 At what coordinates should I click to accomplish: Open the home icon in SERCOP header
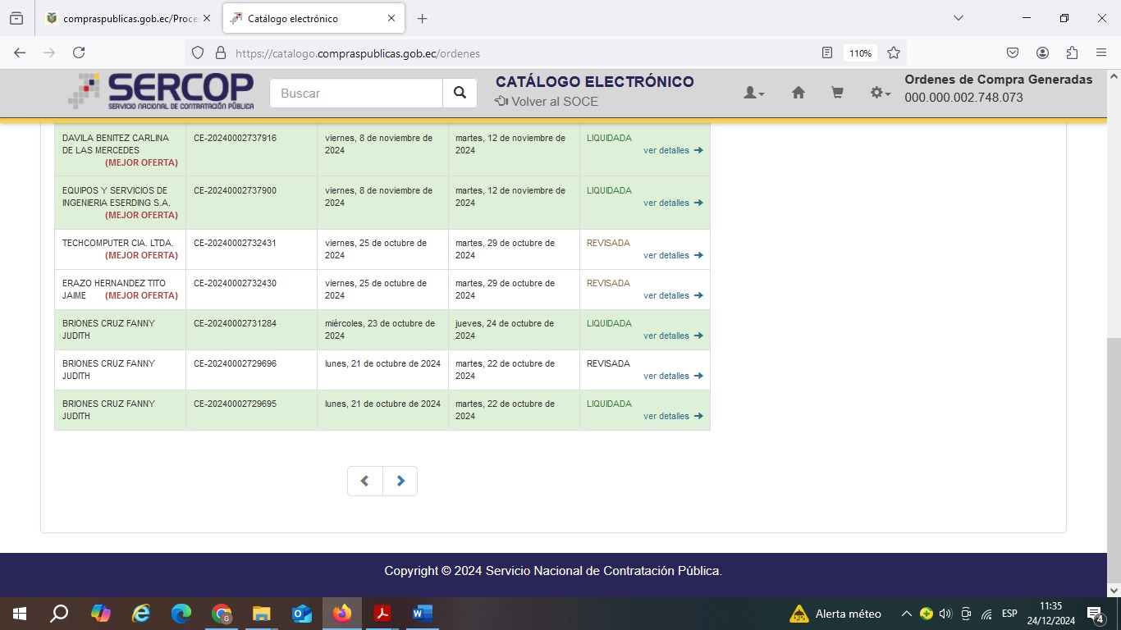(798, 94)
